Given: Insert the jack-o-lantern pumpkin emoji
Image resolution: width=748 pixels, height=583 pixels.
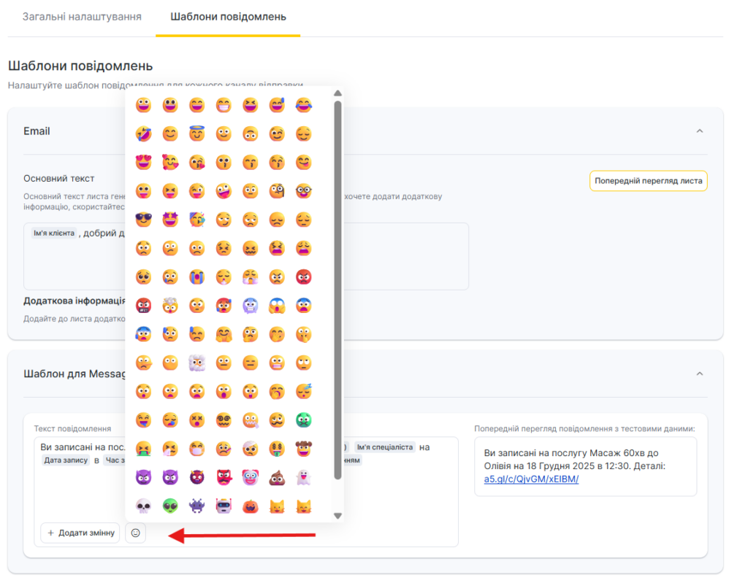Looking at the screenshot, I should [x=251, y=505].
